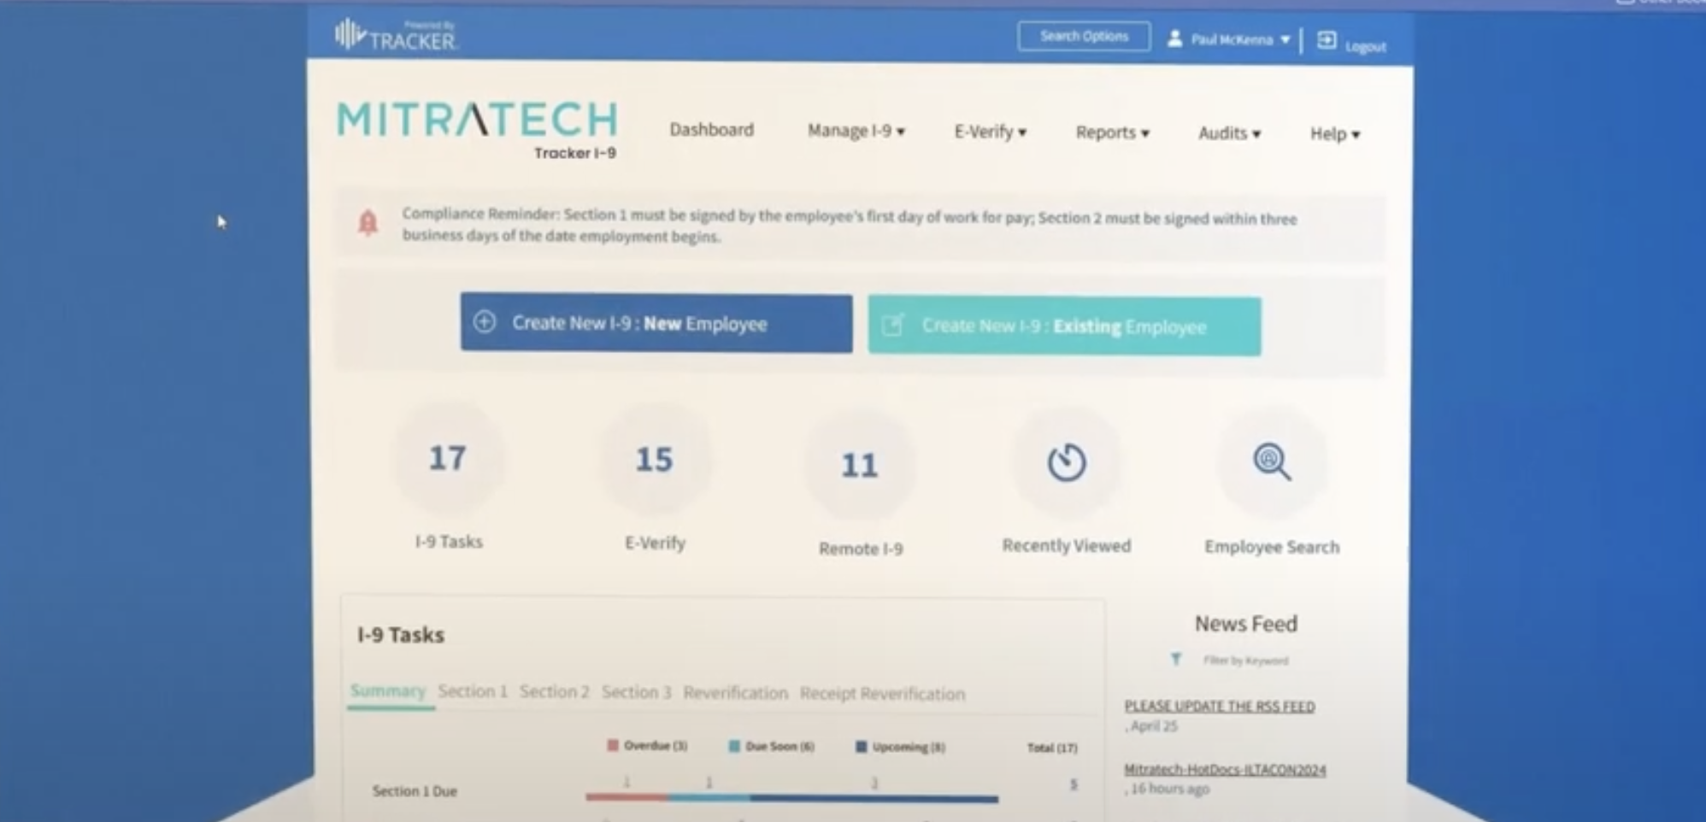Click the logout arrow icon
This screenshot has width=1706, height=822.
pos(1326,40)
